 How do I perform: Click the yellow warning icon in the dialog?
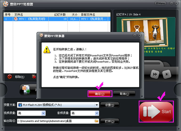pyautogui.click(x=47, y=49)
